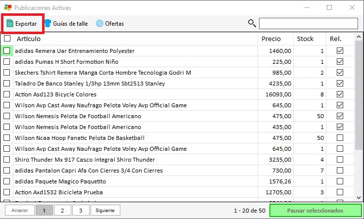The width and height of the screenshot is (364, 219).
Task: Click the Exportar label in toolbar
Action: 26,24
